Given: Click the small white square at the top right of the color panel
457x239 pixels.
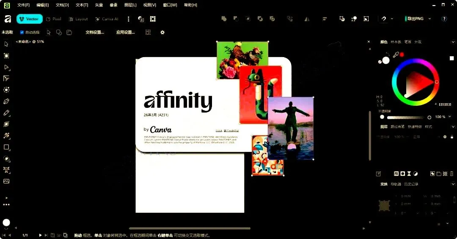Looking at the screenshot, I should [451, 58].
